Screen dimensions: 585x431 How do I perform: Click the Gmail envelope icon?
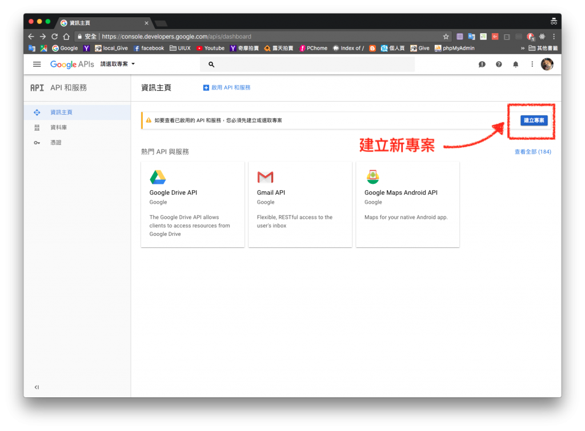coord(265,177)
